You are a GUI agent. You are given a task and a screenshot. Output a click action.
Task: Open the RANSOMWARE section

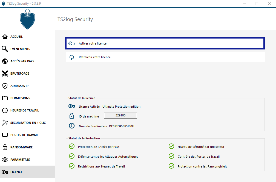28,147
